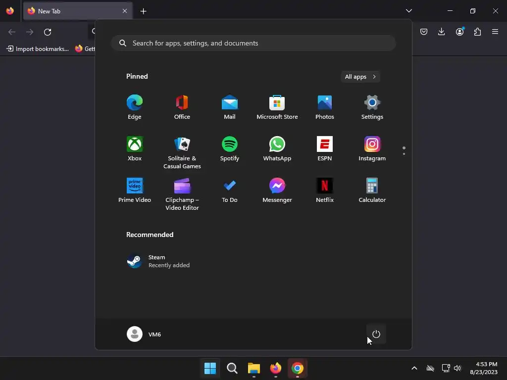Go to next page of pinned apps
Viewport: 507px width, 380px height.
coord(404,154)
